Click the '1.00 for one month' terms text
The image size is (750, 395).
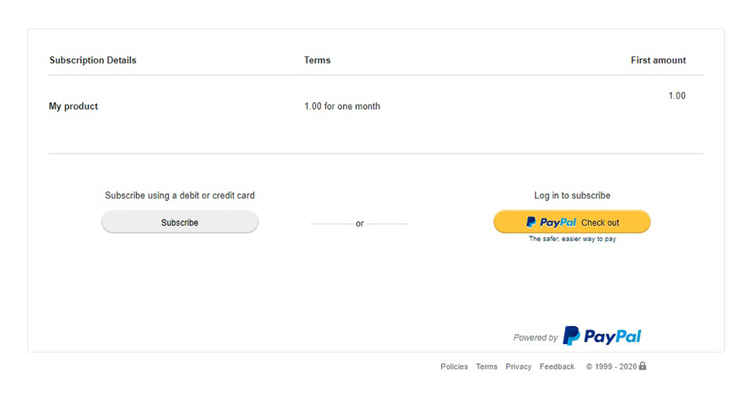pos(342,106)
